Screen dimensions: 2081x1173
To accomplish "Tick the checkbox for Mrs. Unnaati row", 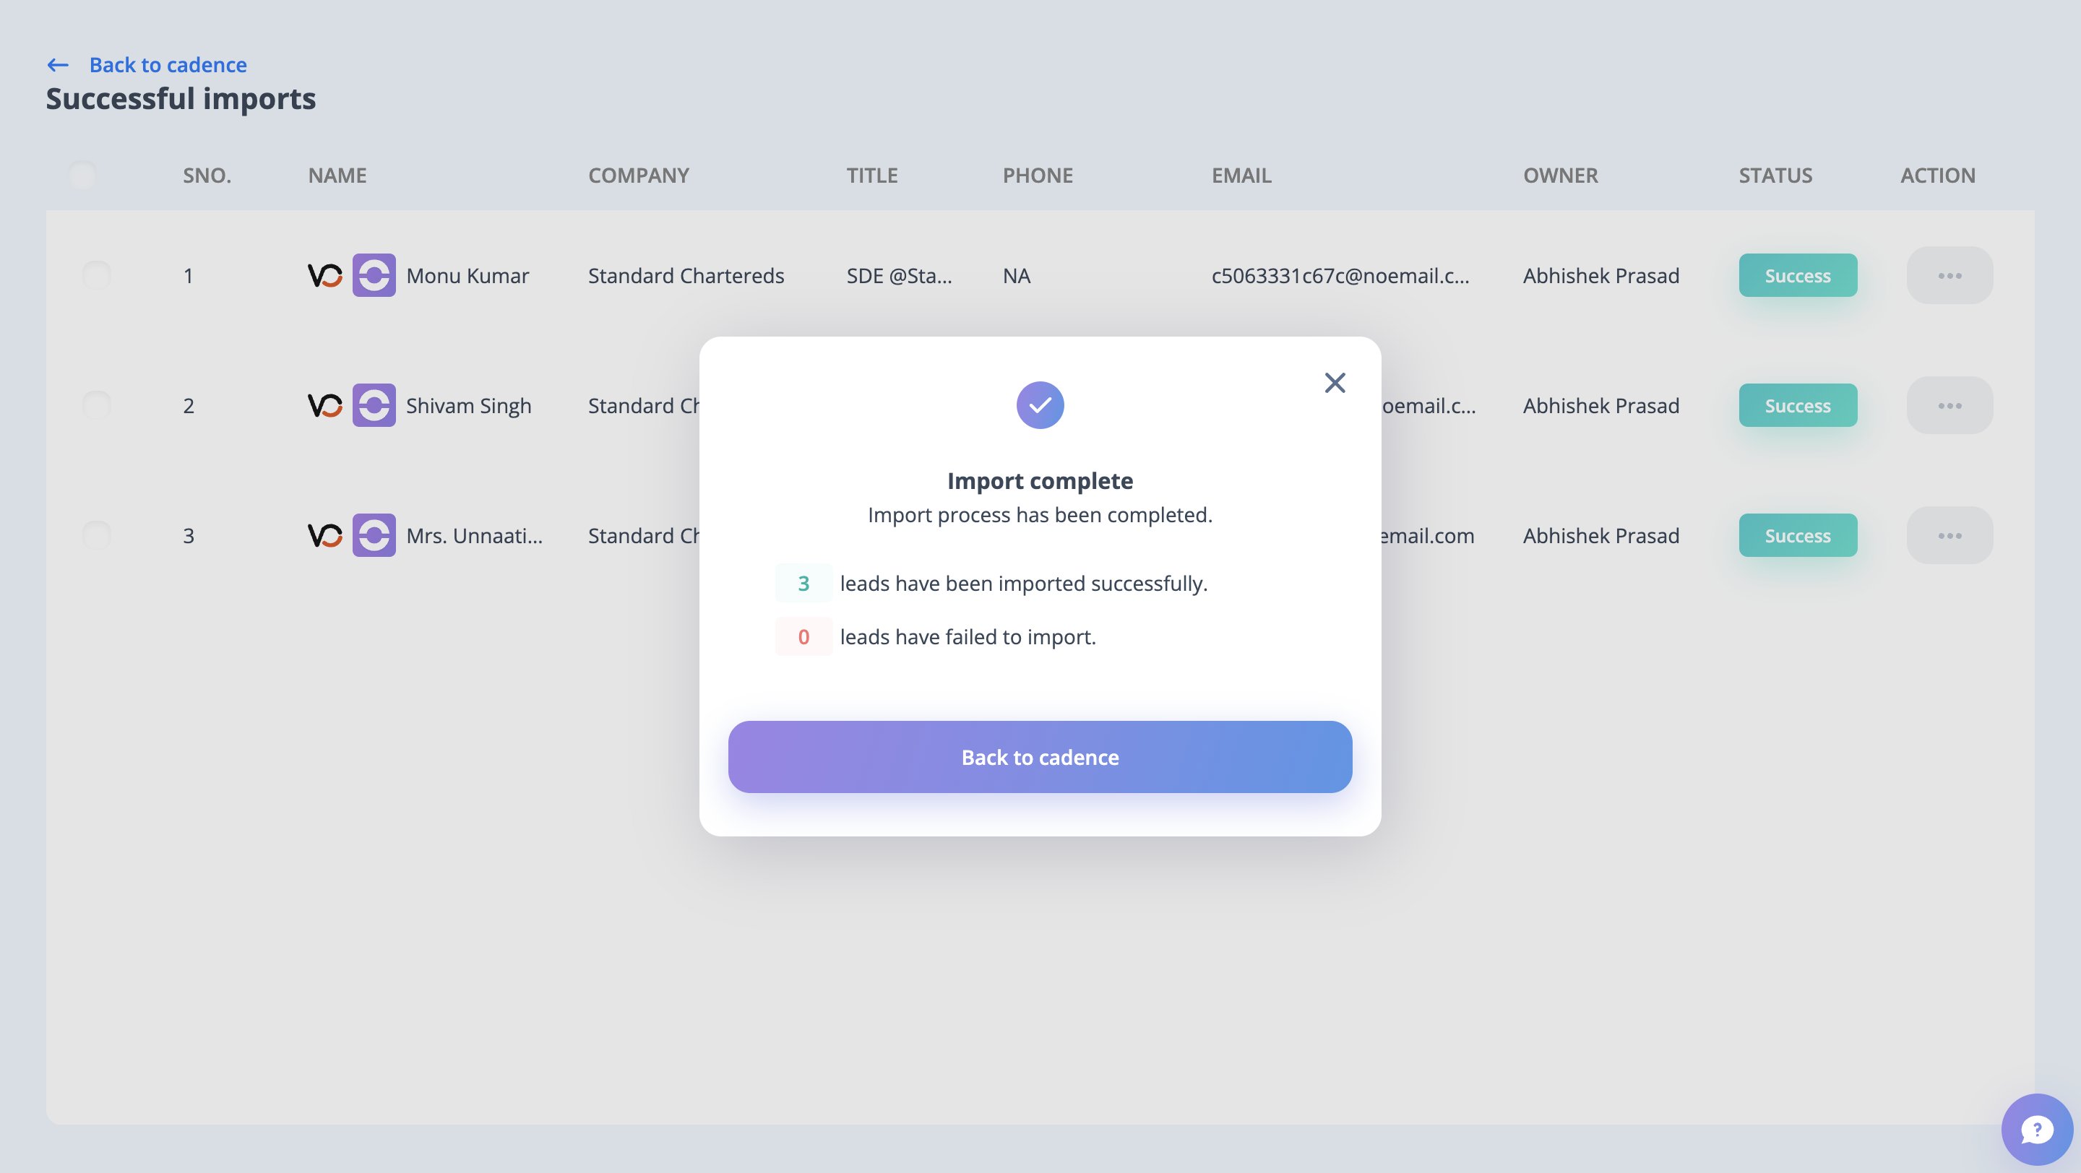I will pyautogui.click(x=97, y=535).
